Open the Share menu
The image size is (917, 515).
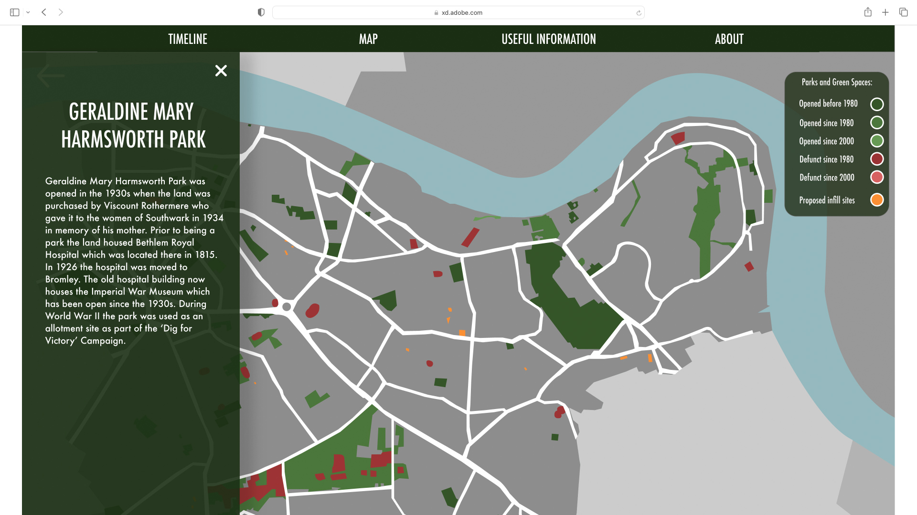tap(868, 12)
